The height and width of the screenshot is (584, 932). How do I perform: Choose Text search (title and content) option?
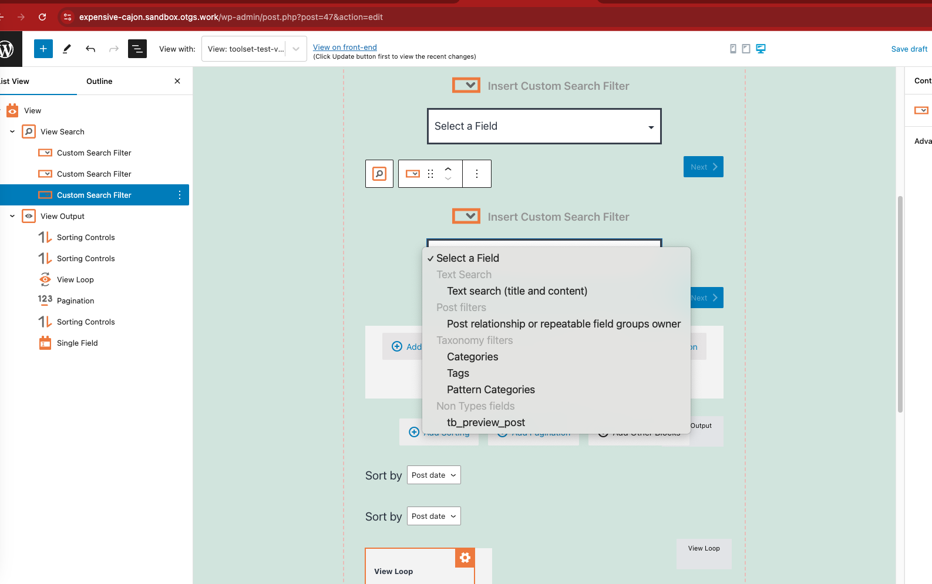click(x=517, y=291)
